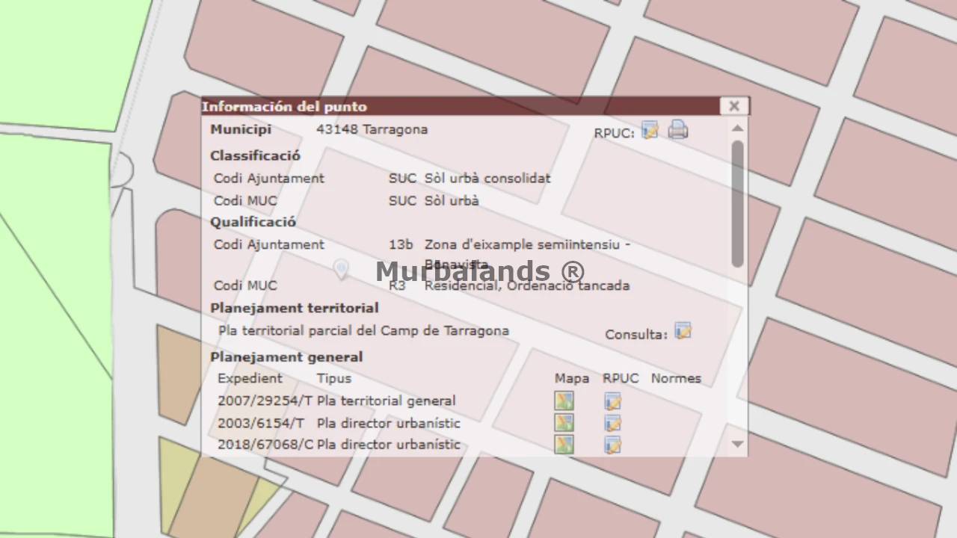Print the point information with the printer icon
This screenshot has height=538, width=957.
tap(677, 130)
